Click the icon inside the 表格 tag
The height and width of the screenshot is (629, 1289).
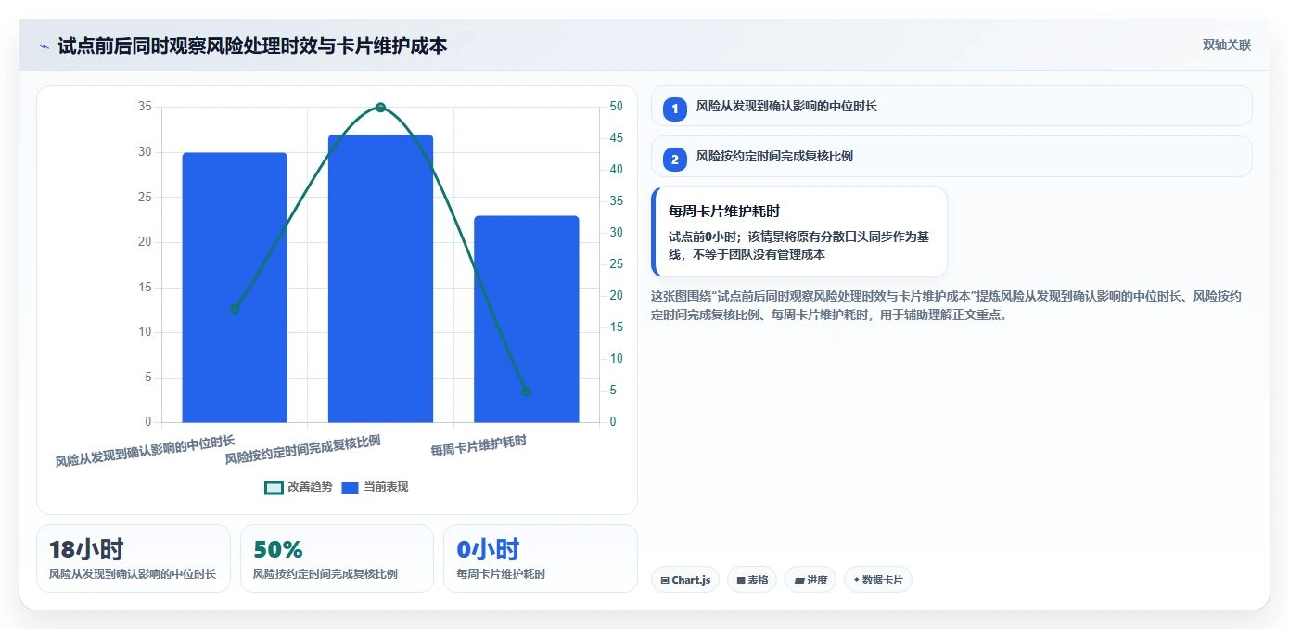click(x=741, y=580)
